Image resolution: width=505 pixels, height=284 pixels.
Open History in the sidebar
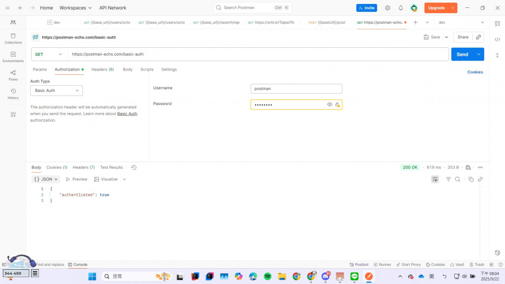point(13,94)
